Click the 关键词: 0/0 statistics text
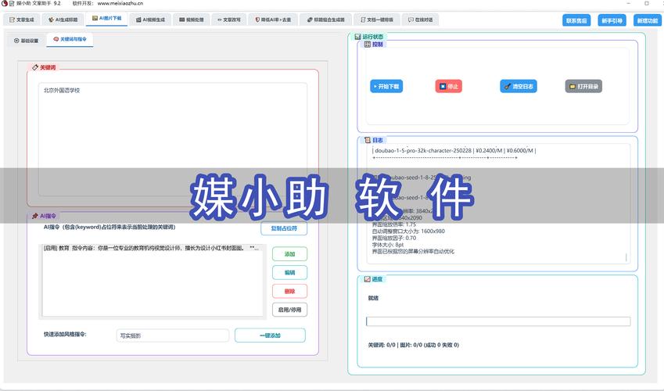Screen dimensions: 664x391 coord(413,345)
